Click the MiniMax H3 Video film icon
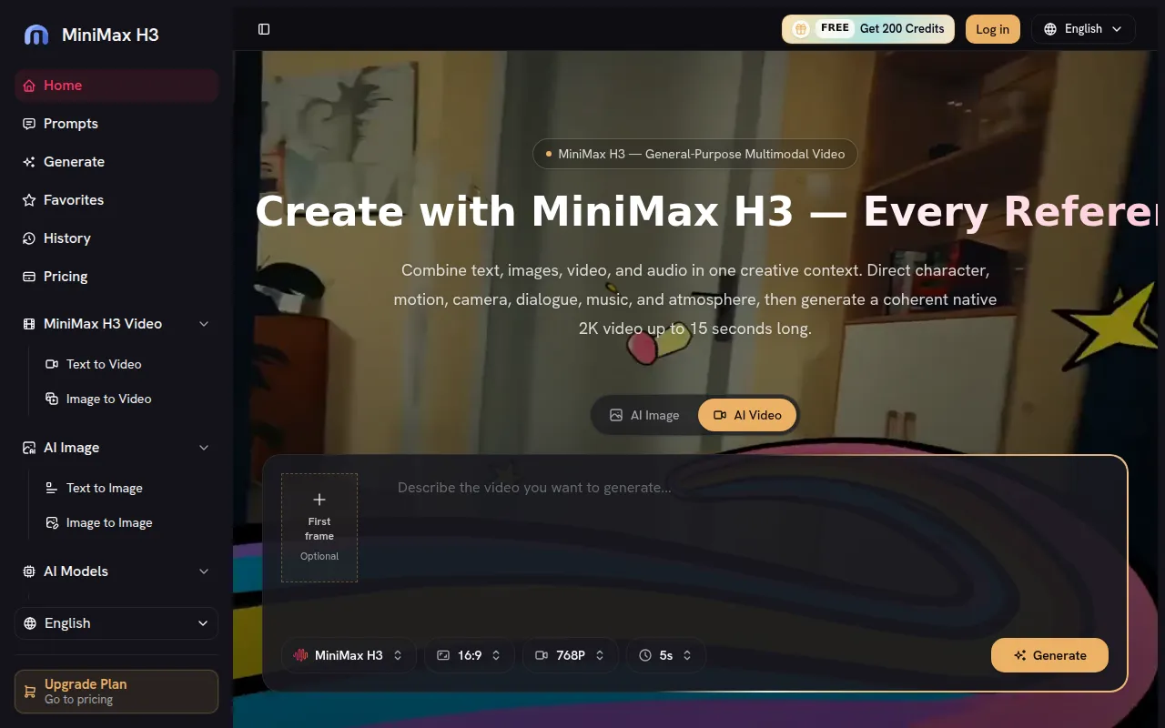The width and height of the screenshot is (1165, 728). [28, 324]
